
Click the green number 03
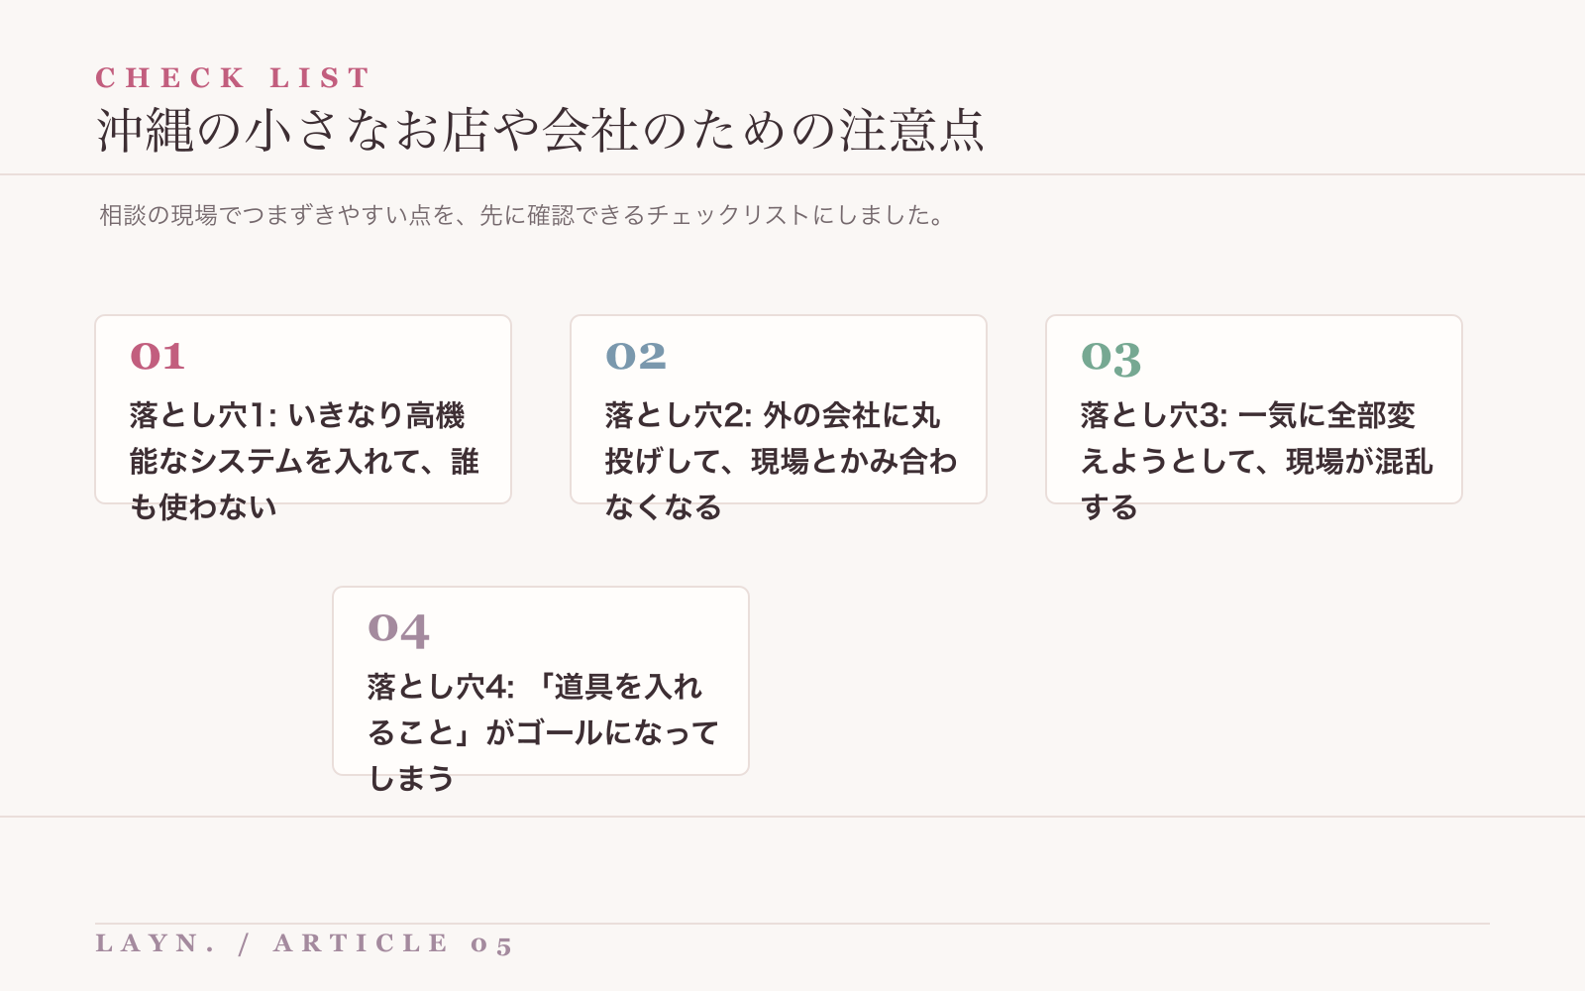tap(1111, 358)
